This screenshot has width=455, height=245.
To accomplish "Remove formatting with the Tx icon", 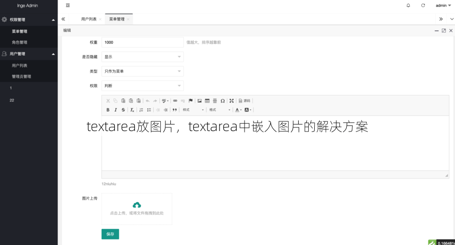I will click(x=132, y=110).
